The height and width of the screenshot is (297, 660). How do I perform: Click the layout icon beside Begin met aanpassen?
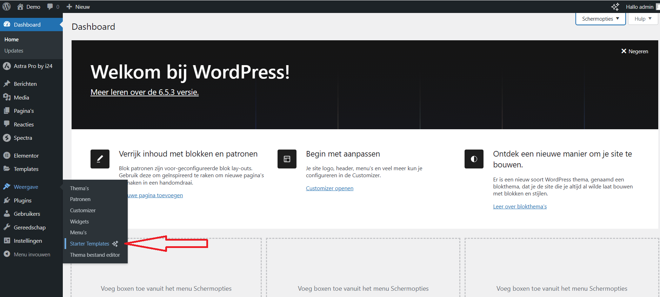287,159
